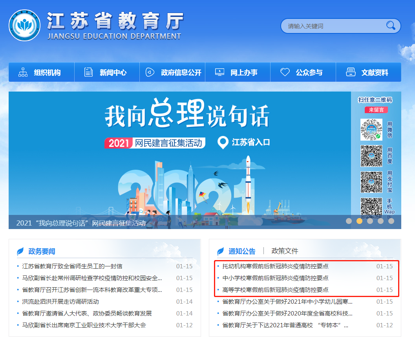415x343 pixels.
Task: Select the last carousel indicator dot
Action: click(391, 221)
